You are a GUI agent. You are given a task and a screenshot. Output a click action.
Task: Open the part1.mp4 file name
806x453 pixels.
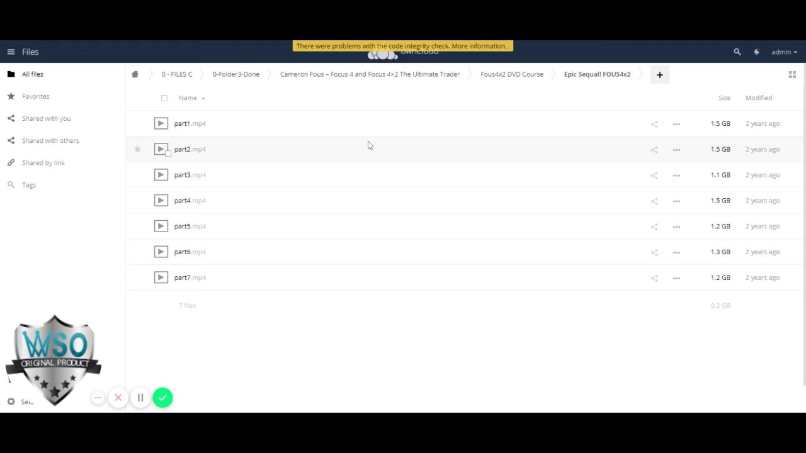[190, 124]
